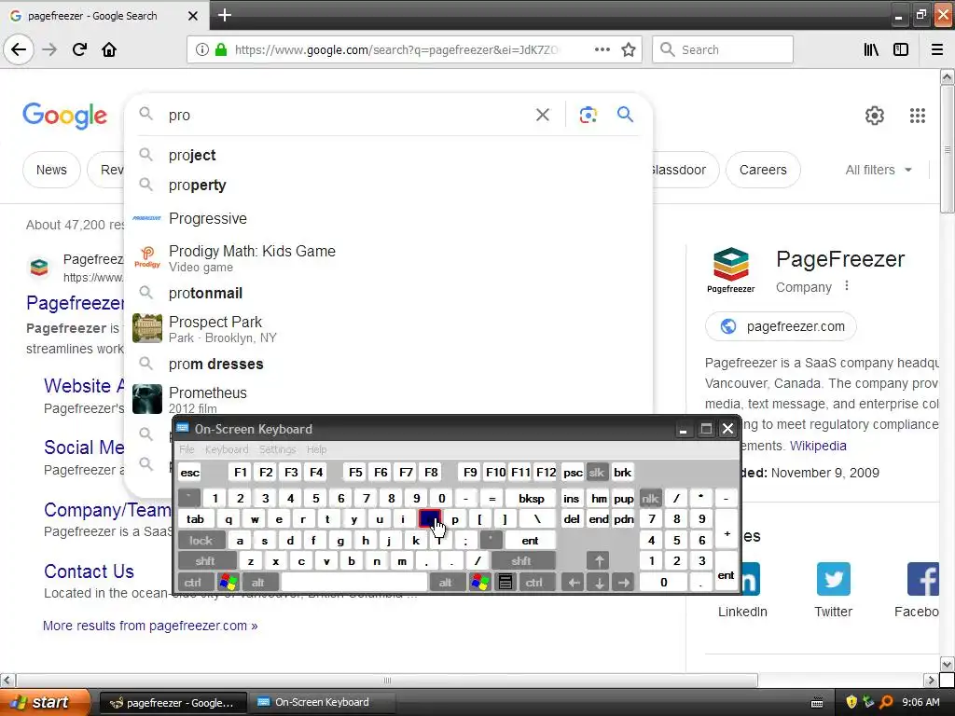Viewport: 955px width, 716px height.
Task: Click the browser back arrow button
Action: click(19, 49)
